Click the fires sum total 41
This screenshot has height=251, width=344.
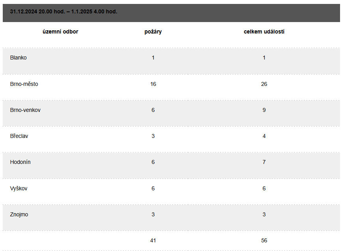click(153, 240)
